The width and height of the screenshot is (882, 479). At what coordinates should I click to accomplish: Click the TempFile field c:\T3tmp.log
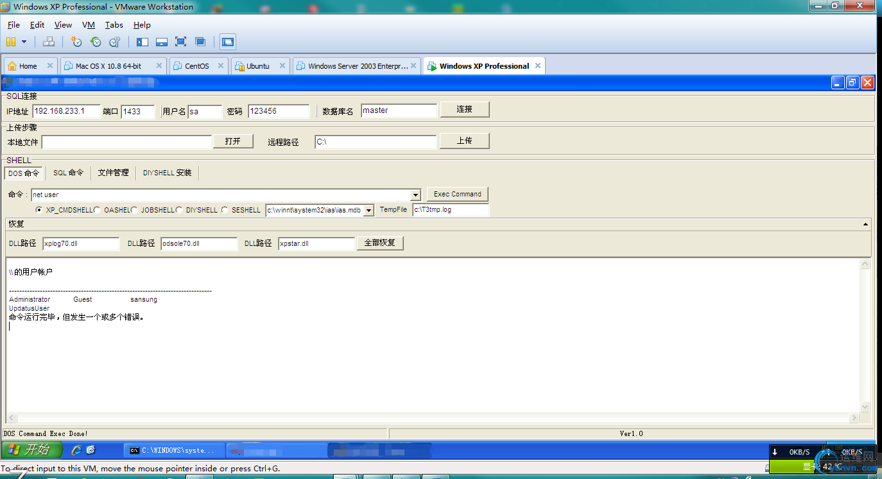click(451, 210)
